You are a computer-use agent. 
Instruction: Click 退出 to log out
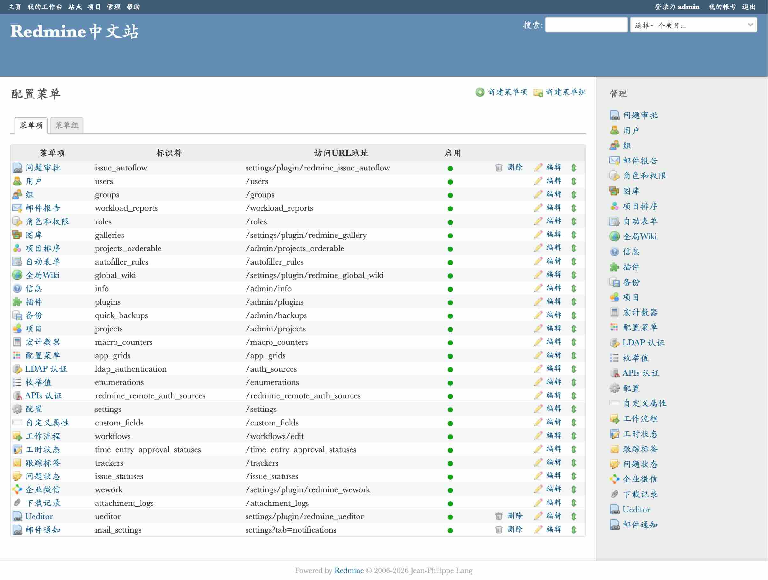[749, 7]
